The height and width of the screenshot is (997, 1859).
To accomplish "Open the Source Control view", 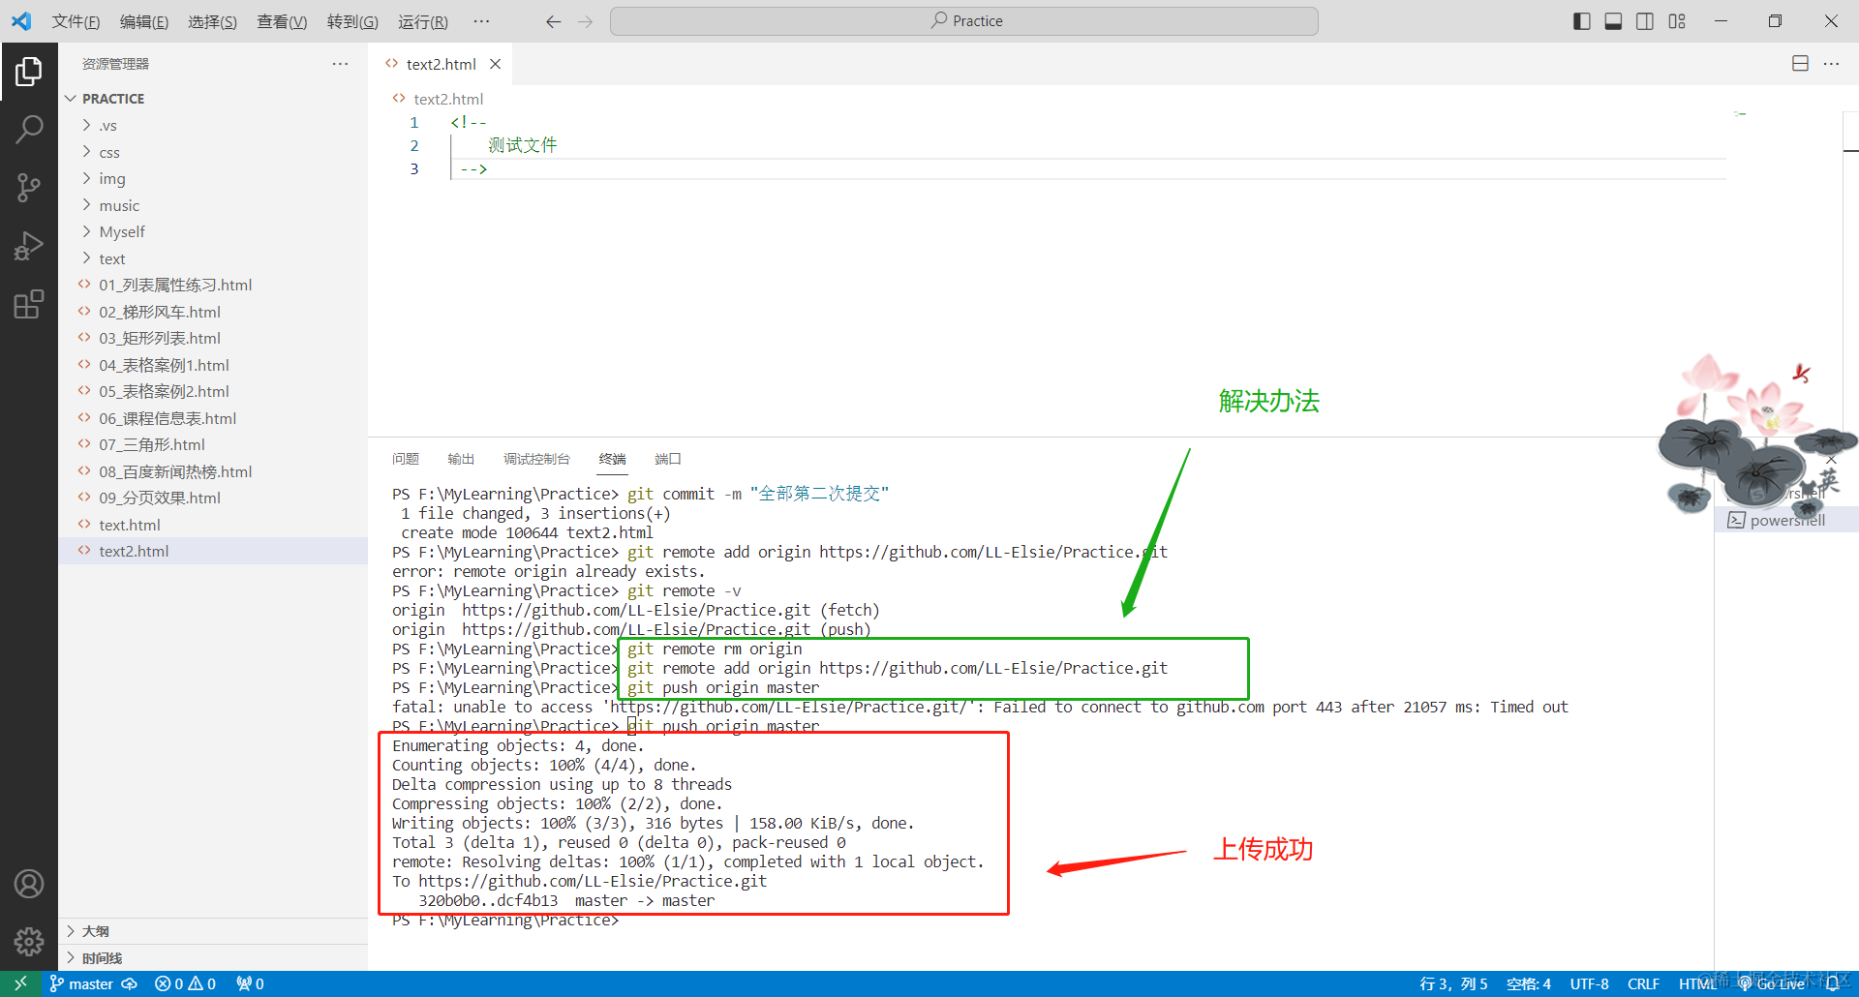I will coord(29,188).
